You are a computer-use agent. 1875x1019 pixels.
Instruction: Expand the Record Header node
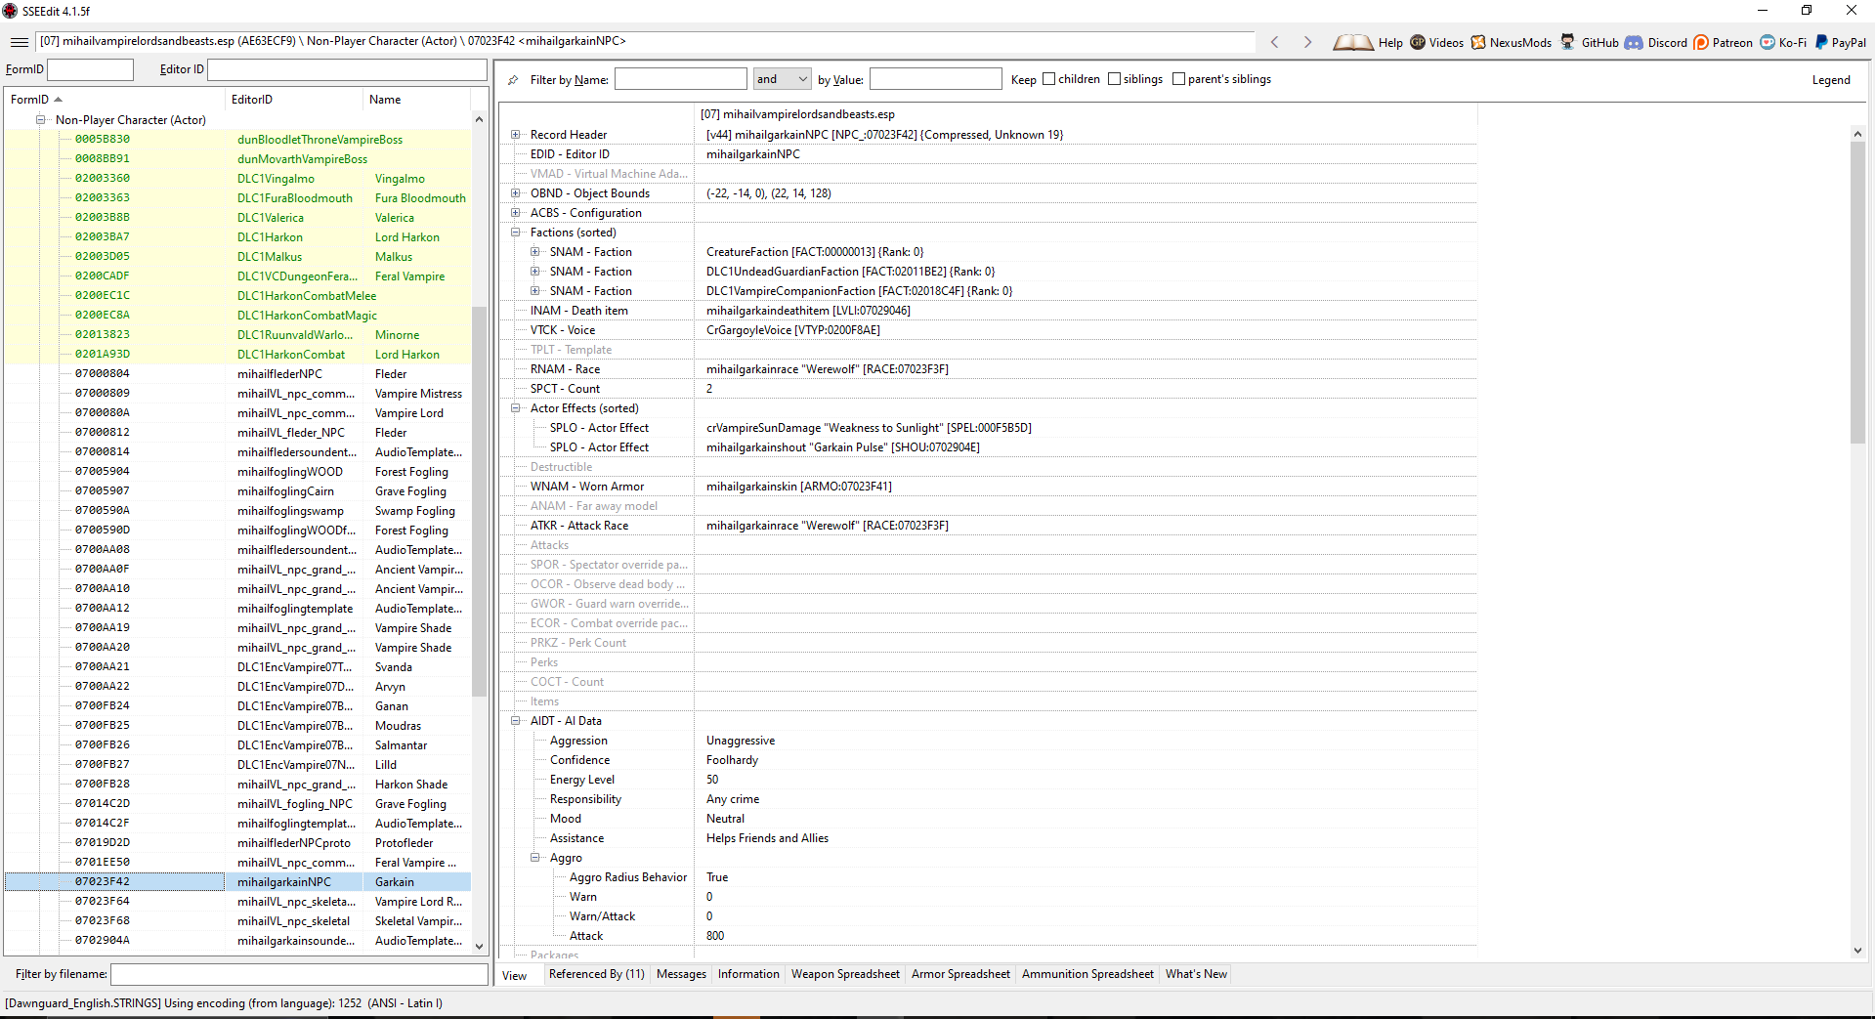516,134
